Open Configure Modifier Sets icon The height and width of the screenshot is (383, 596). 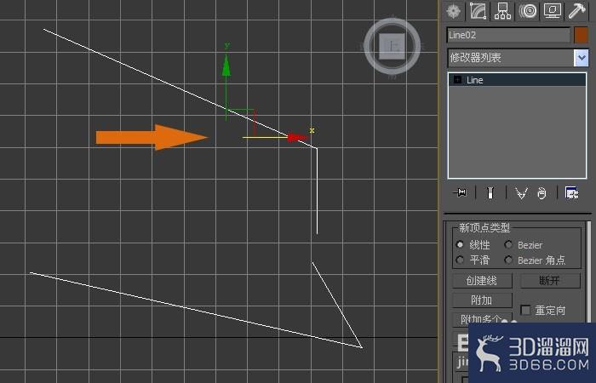(x=571, y=193)
